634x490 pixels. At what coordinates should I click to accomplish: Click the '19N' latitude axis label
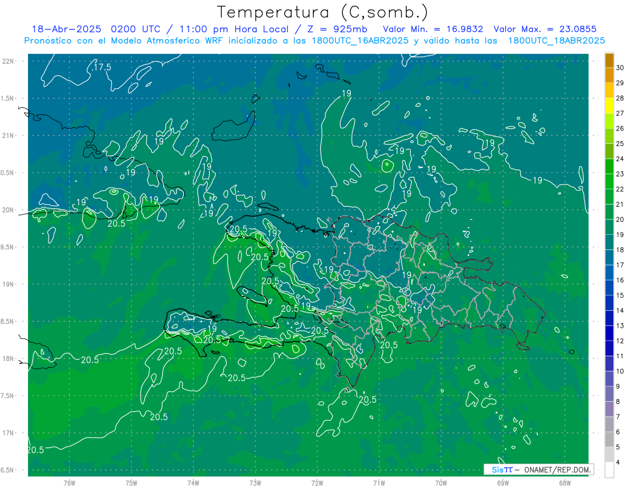pyautogui.click(x=8, y=284)
